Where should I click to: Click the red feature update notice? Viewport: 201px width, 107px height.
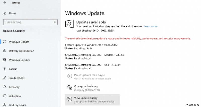[x=128, y=39]
